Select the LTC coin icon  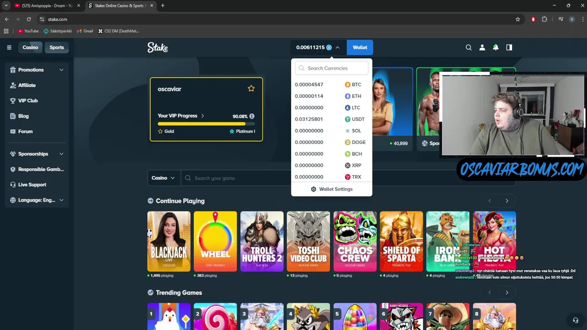[x=348, y=108]
